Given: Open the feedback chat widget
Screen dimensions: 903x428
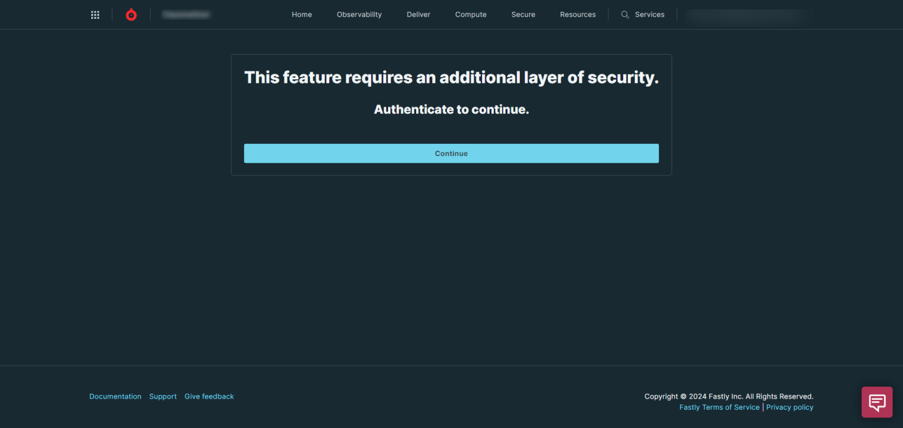Looking at the screenshot, I should point(877,402).
